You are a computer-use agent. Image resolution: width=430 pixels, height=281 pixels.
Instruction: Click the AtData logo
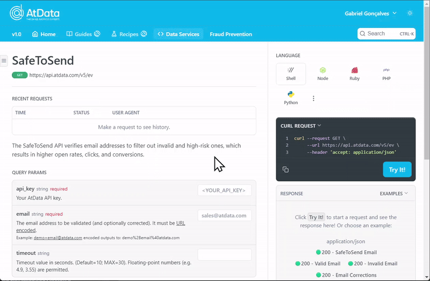35,13
